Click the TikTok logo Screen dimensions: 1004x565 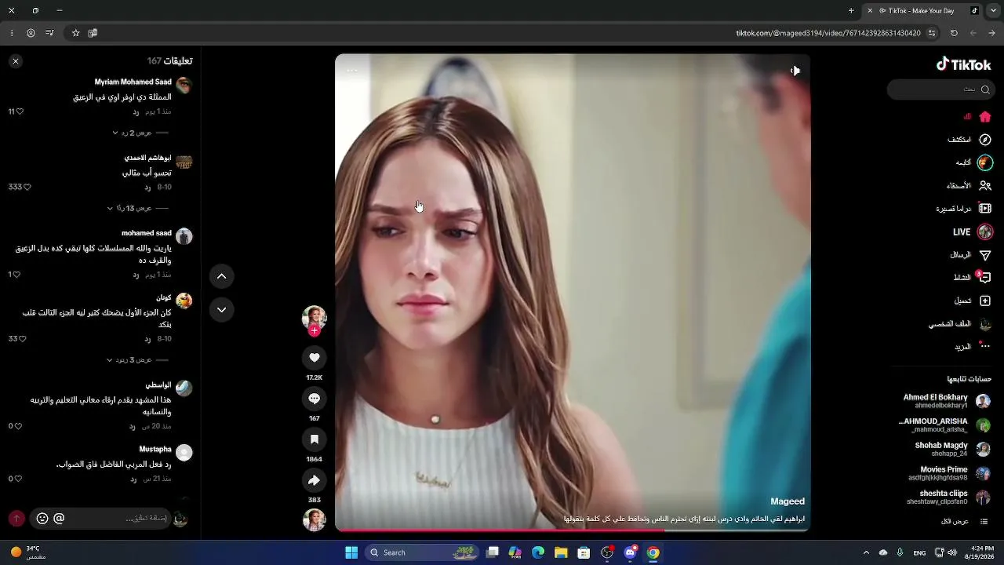[x=963, y=64]
